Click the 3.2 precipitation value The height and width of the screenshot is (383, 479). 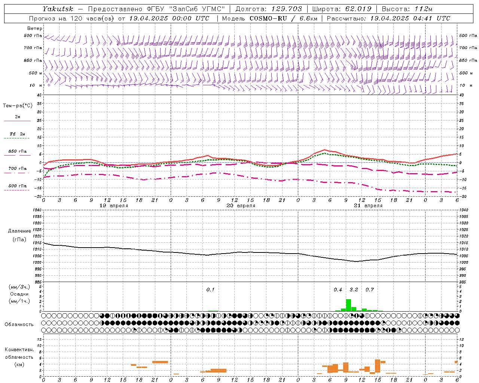354,290
